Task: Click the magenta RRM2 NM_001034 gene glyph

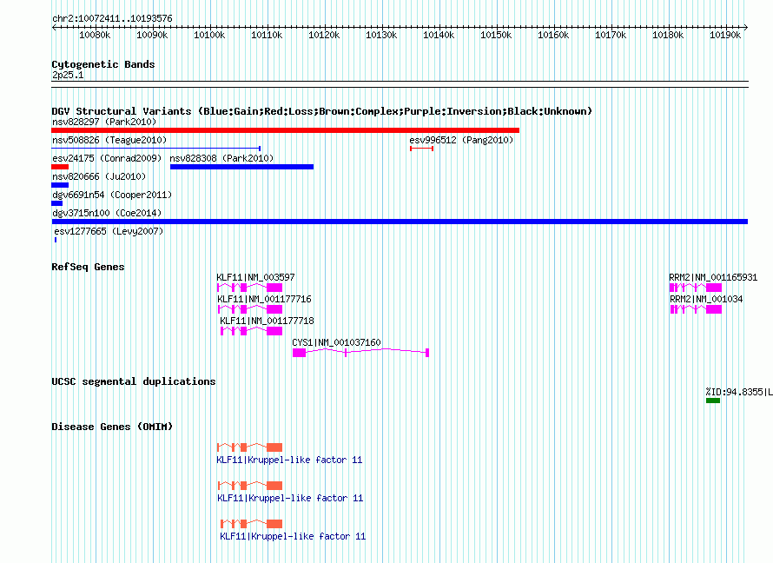Action: point(696,309)
